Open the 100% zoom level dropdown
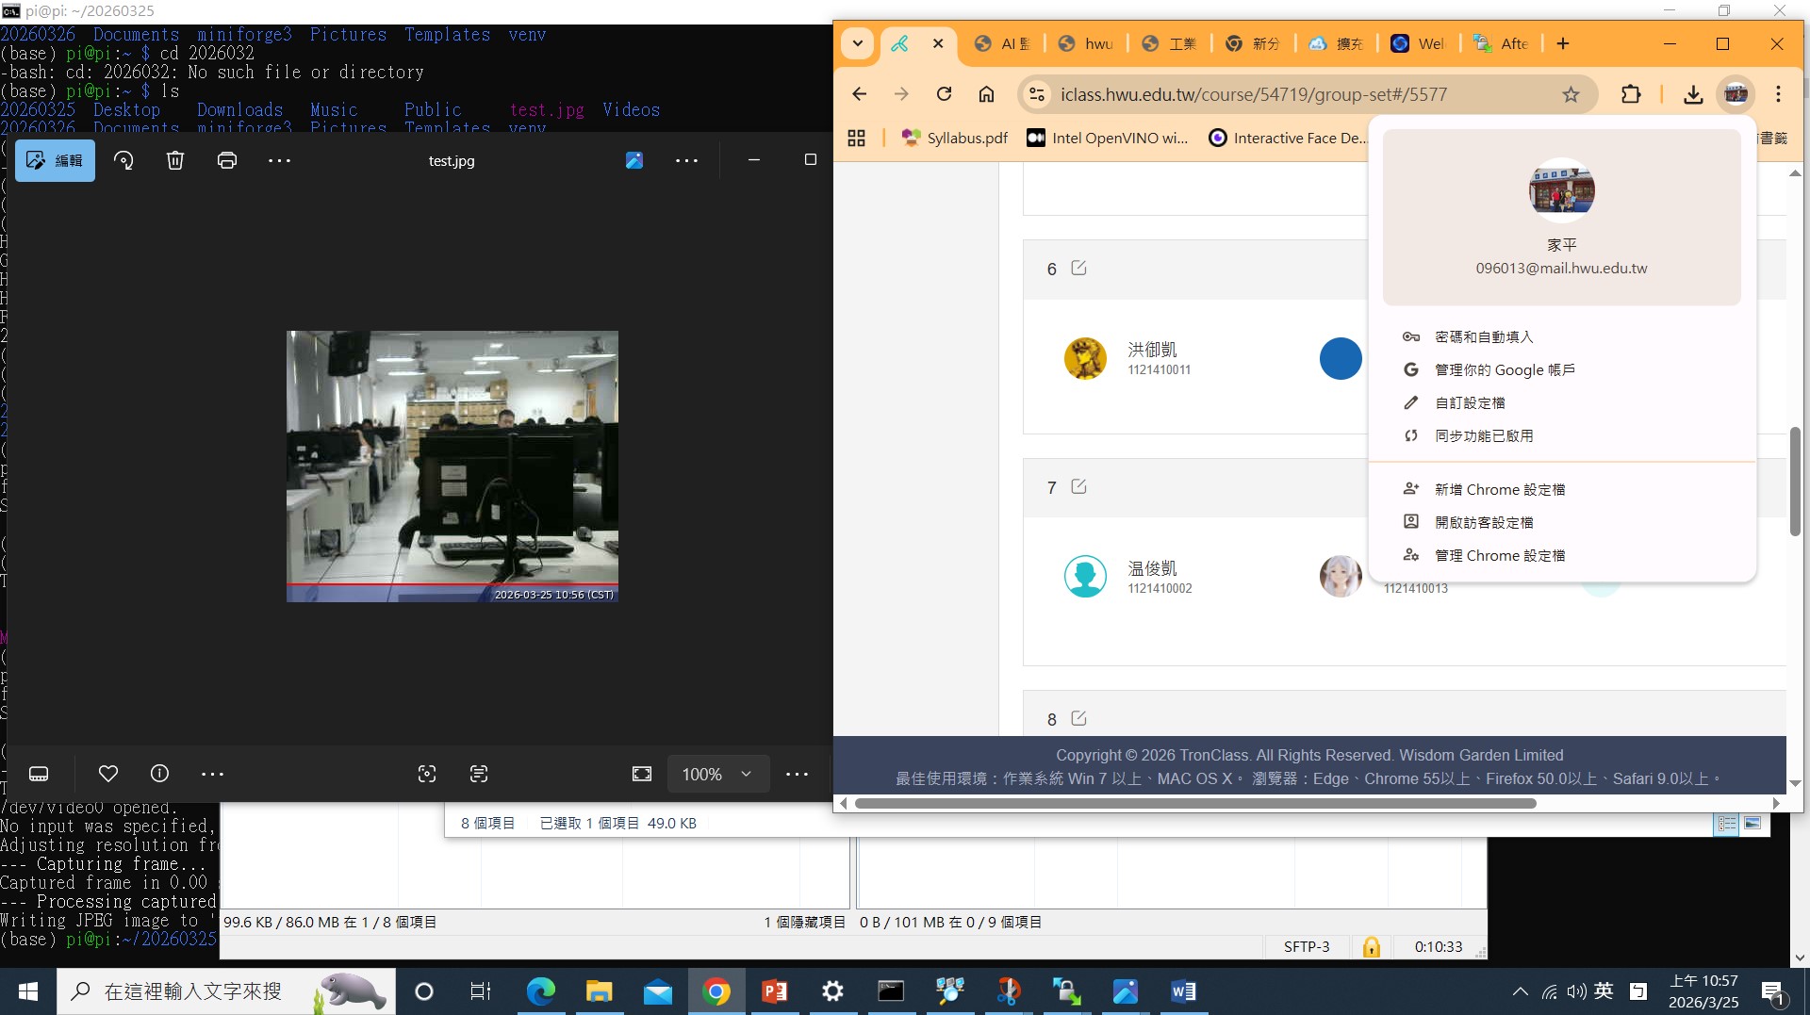The height and width of the screenshot is (1015, 1810). (718, 774)
